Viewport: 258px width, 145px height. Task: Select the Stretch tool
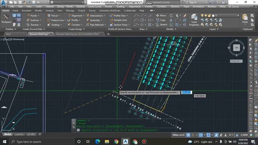161,25
